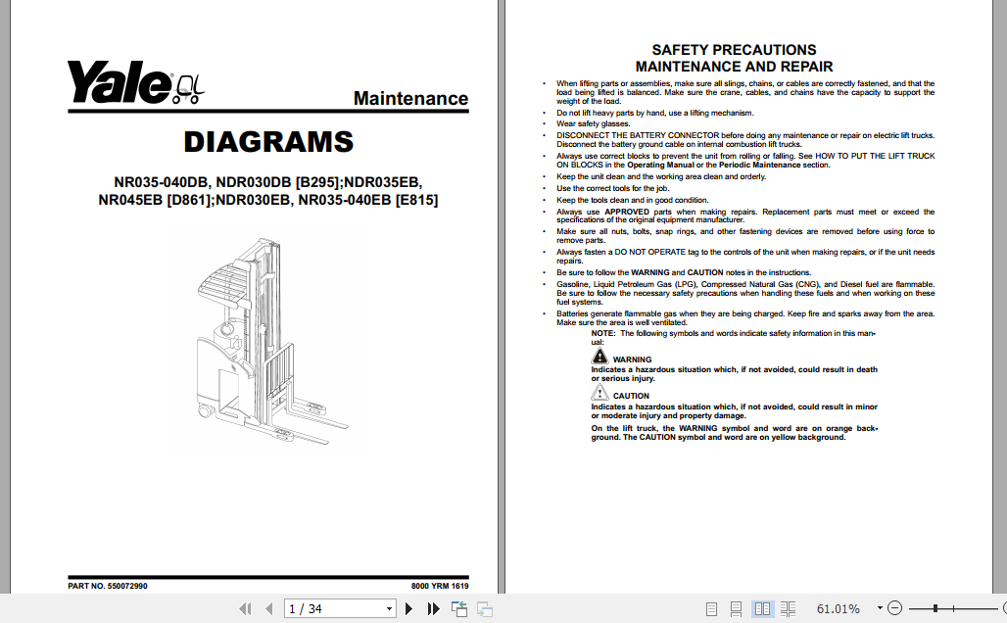Return to the previous view
Screen dimensions: 1007x623
pos(459,608)
